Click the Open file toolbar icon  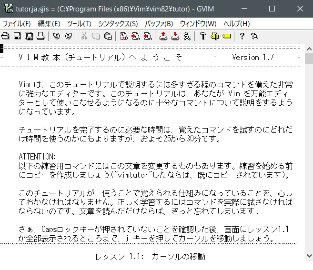click(5, 36)
